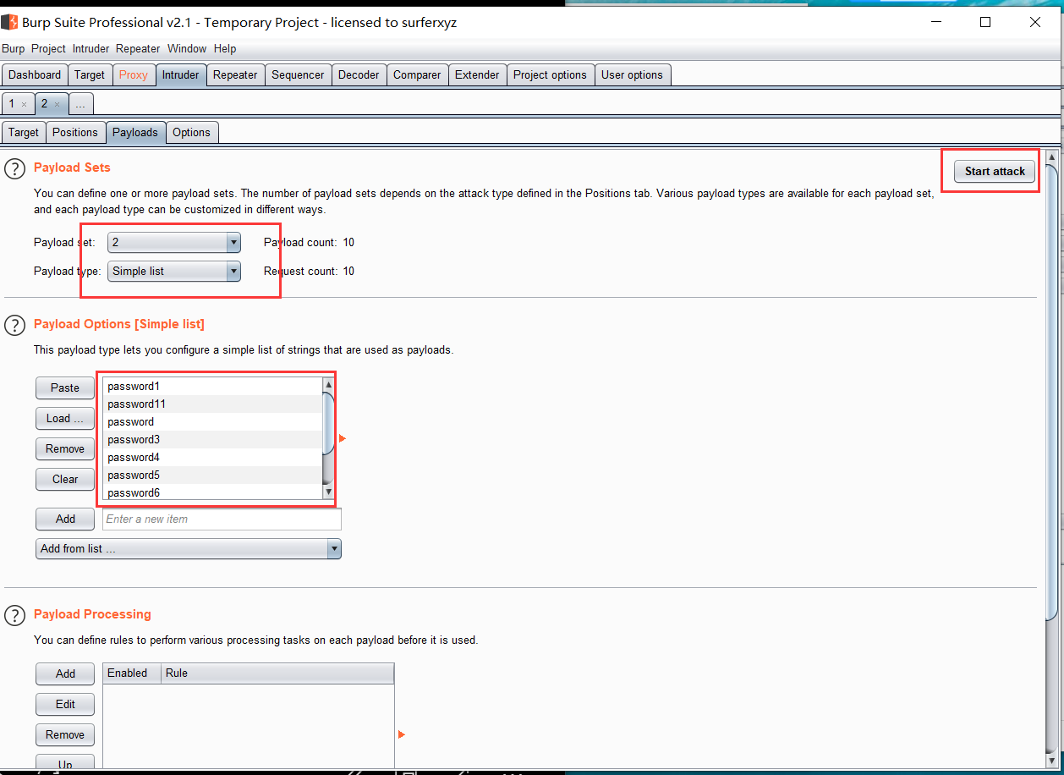
Task: Switch to the Repeater tab
Action: tap(235, 75)
